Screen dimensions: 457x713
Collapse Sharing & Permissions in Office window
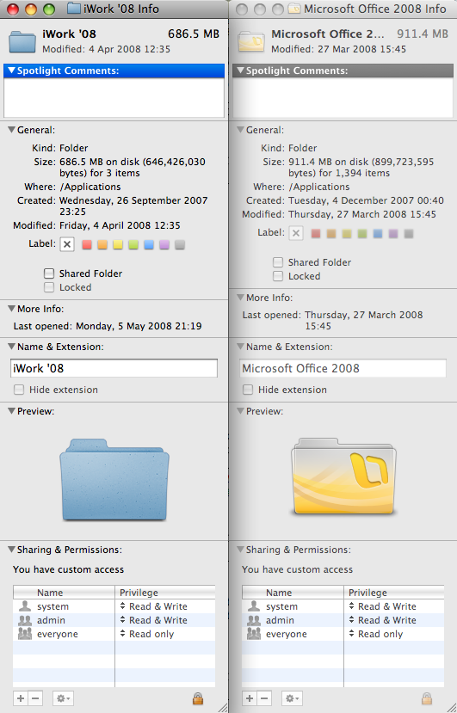(240, 550)
